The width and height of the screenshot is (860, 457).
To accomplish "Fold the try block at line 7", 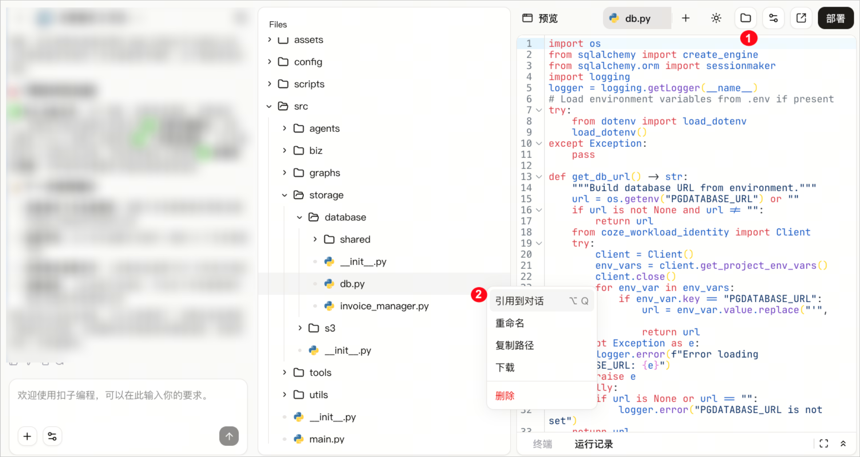I will (539, 110).
